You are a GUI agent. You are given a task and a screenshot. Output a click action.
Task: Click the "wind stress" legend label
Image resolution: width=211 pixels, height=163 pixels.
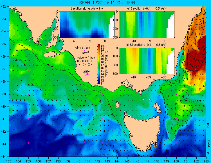[82, 47]
